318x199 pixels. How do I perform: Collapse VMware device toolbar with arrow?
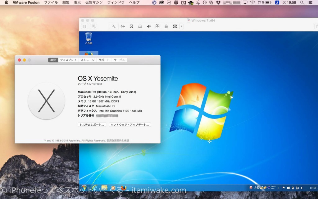click(181, 26)
